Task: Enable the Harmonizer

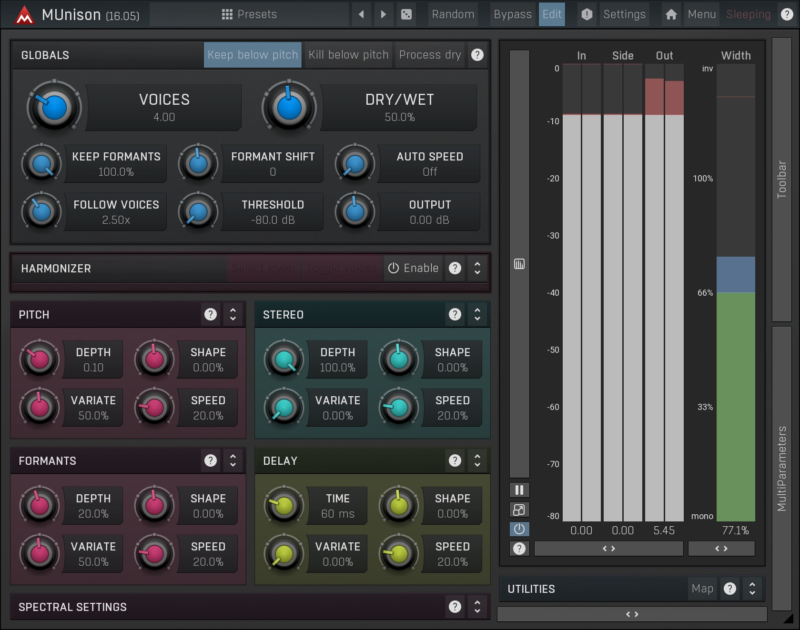Action: [x=413, y=268]
